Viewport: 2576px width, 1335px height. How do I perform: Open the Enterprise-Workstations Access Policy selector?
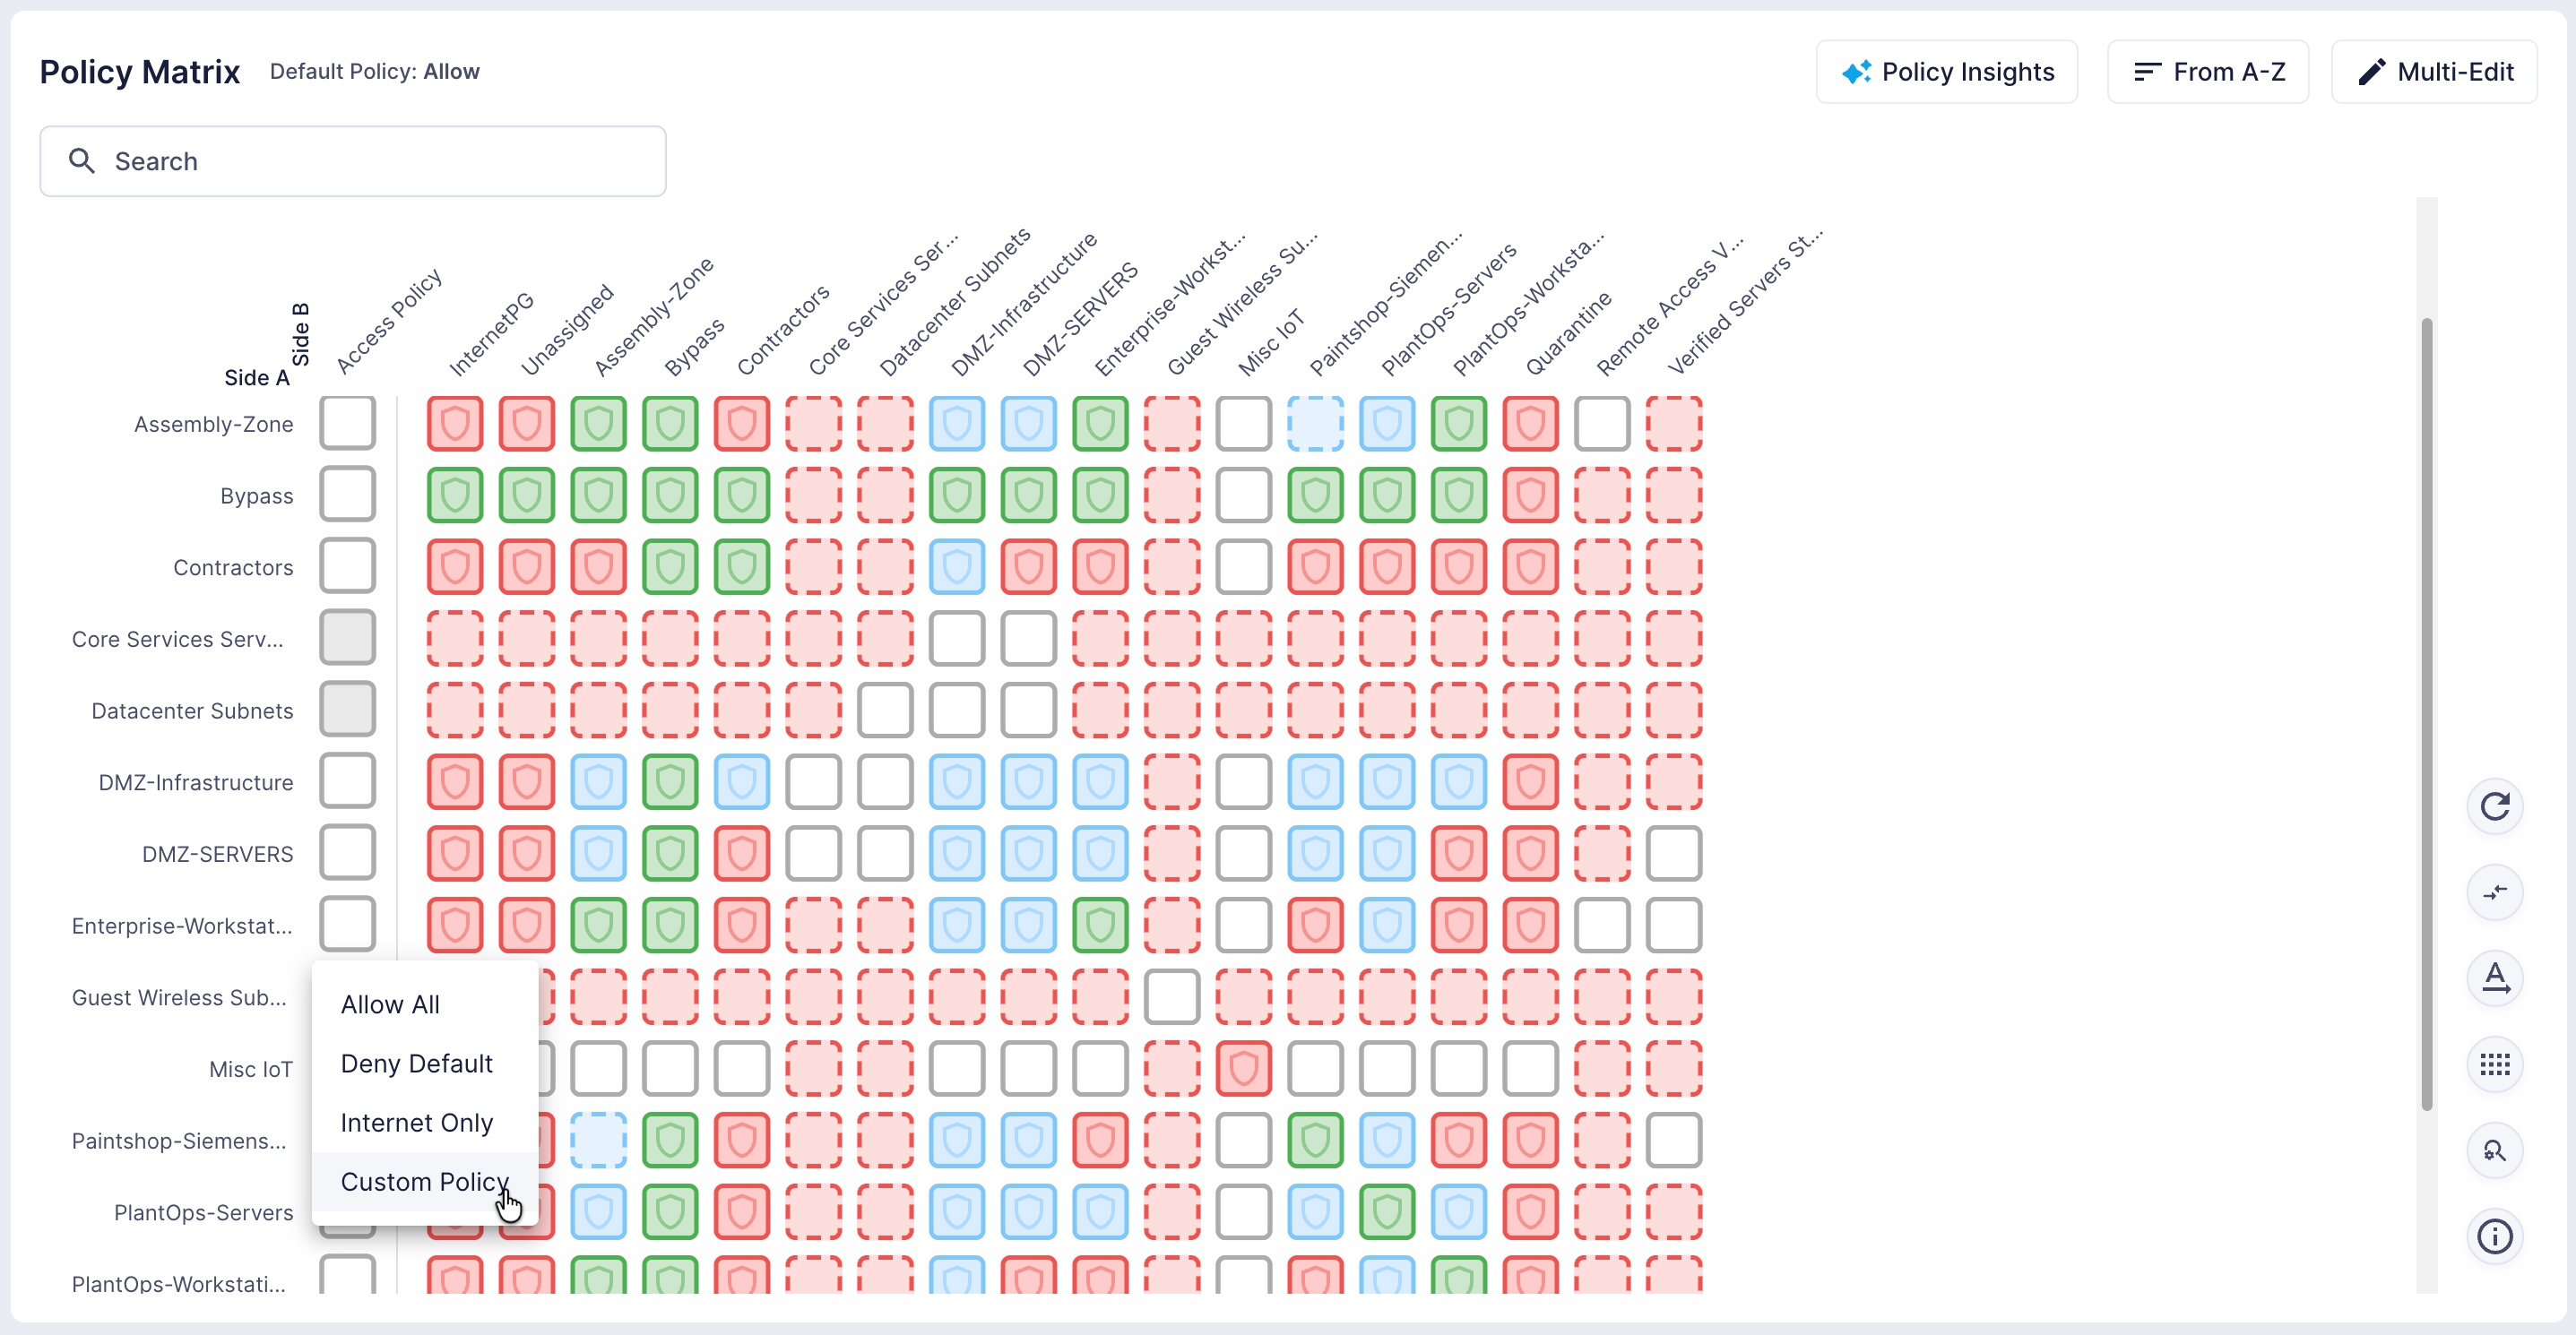point(347,925)
